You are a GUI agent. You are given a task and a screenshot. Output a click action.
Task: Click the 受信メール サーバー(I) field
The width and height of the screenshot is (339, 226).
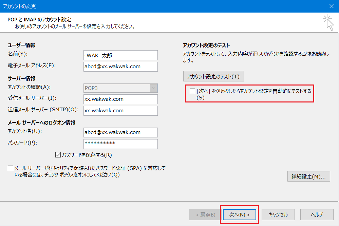pos(120,99)
